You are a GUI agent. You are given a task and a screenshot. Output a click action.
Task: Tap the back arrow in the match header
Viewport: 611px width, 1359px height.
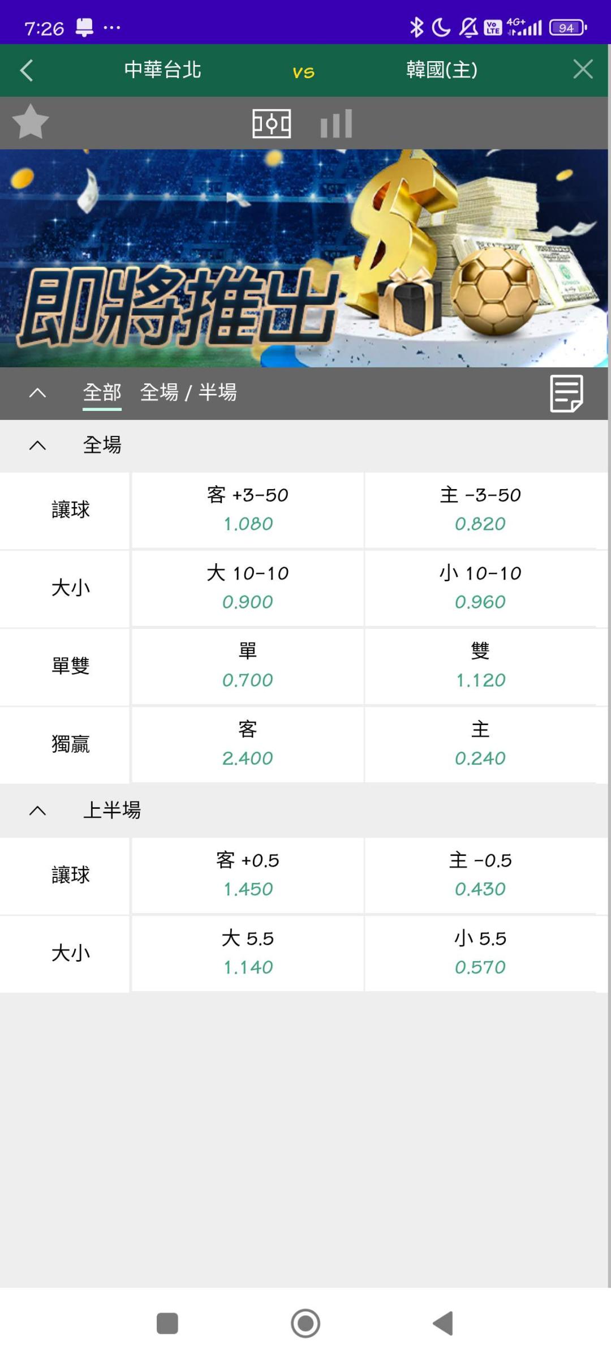click(x=27, y=70)
